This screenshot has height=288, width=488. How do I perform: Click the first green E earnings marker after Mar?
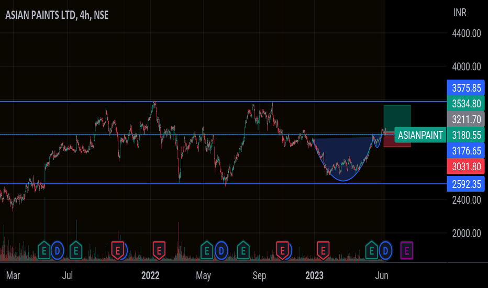click(44, 250)
